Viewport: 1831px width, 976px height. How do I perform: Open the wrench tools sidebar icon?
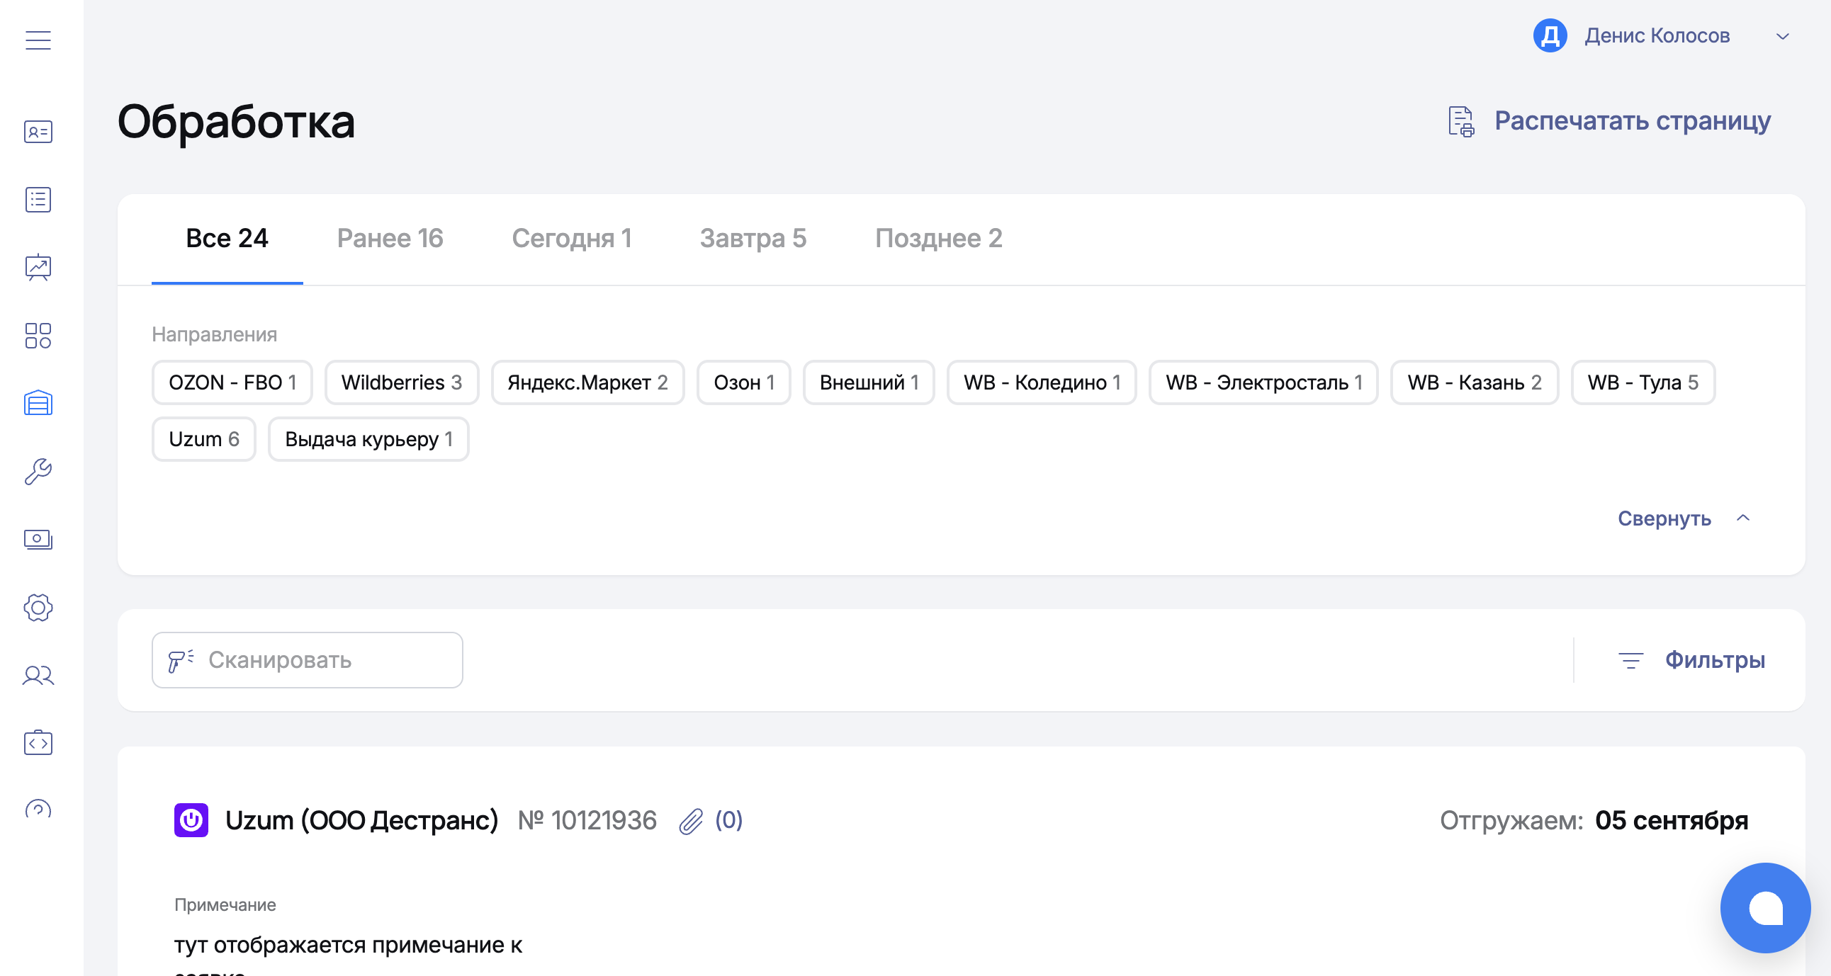pos(38,471)
